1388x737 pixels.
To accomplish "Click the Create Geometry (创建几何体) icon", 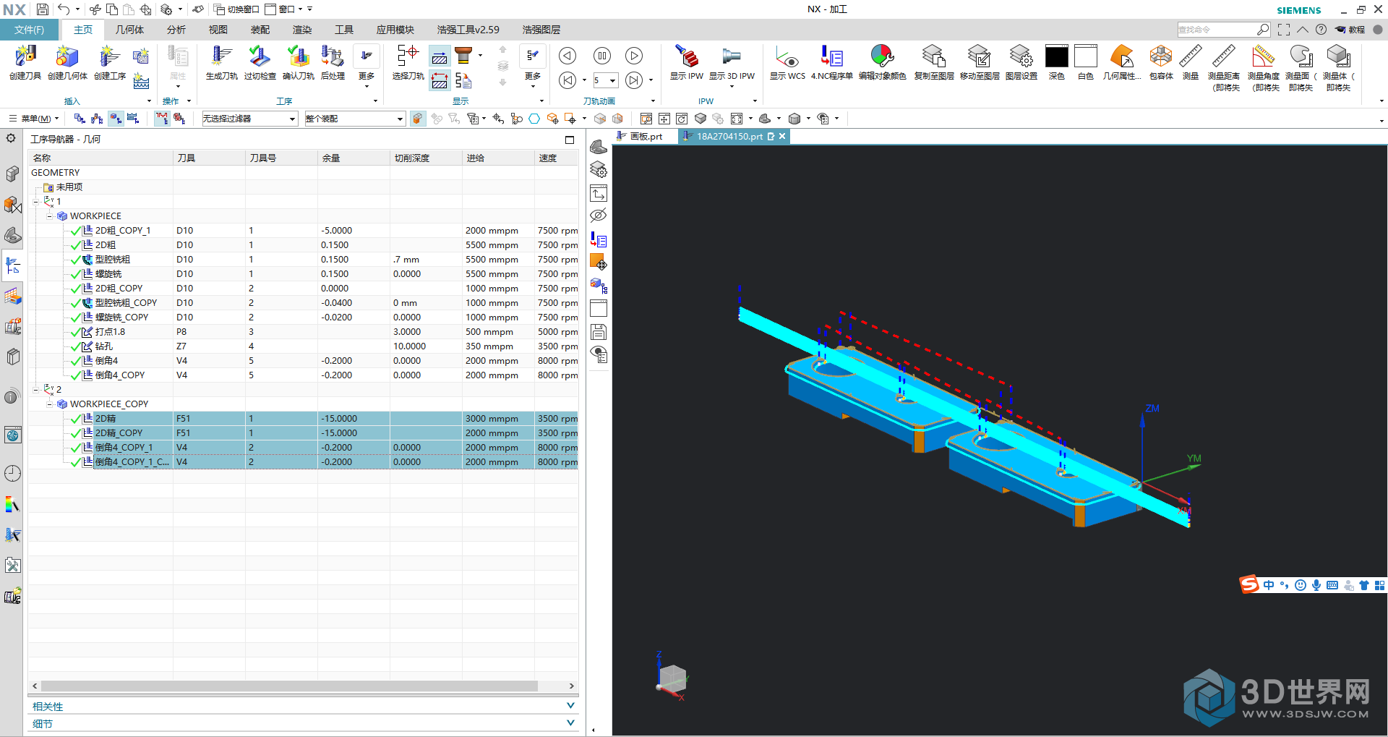I will point(67,56).
